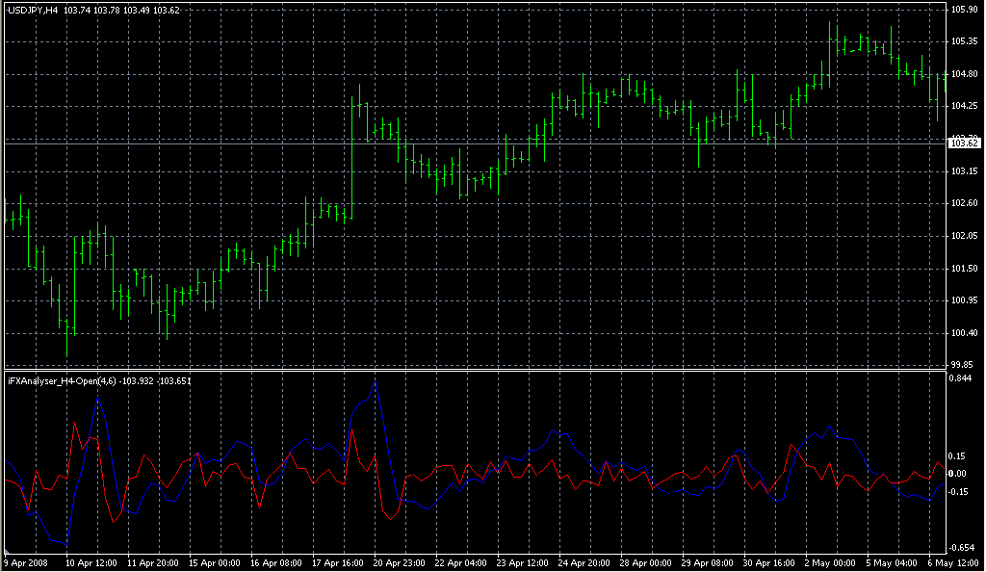Click the 9 Apr 2008 date label

pyautogui.click(x=26, y=563)
